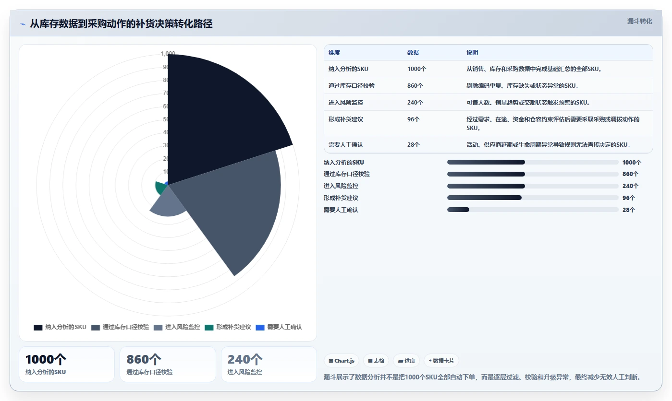
Task: Click 纳入分析的SKU in the table's first row
Action: point(348,69)
